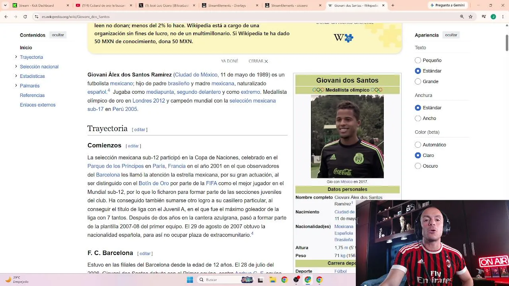This screenshot has height=286, width=509.
Task: Dismiss the donation banner with CERRAR
Action: tap(258, 61)
